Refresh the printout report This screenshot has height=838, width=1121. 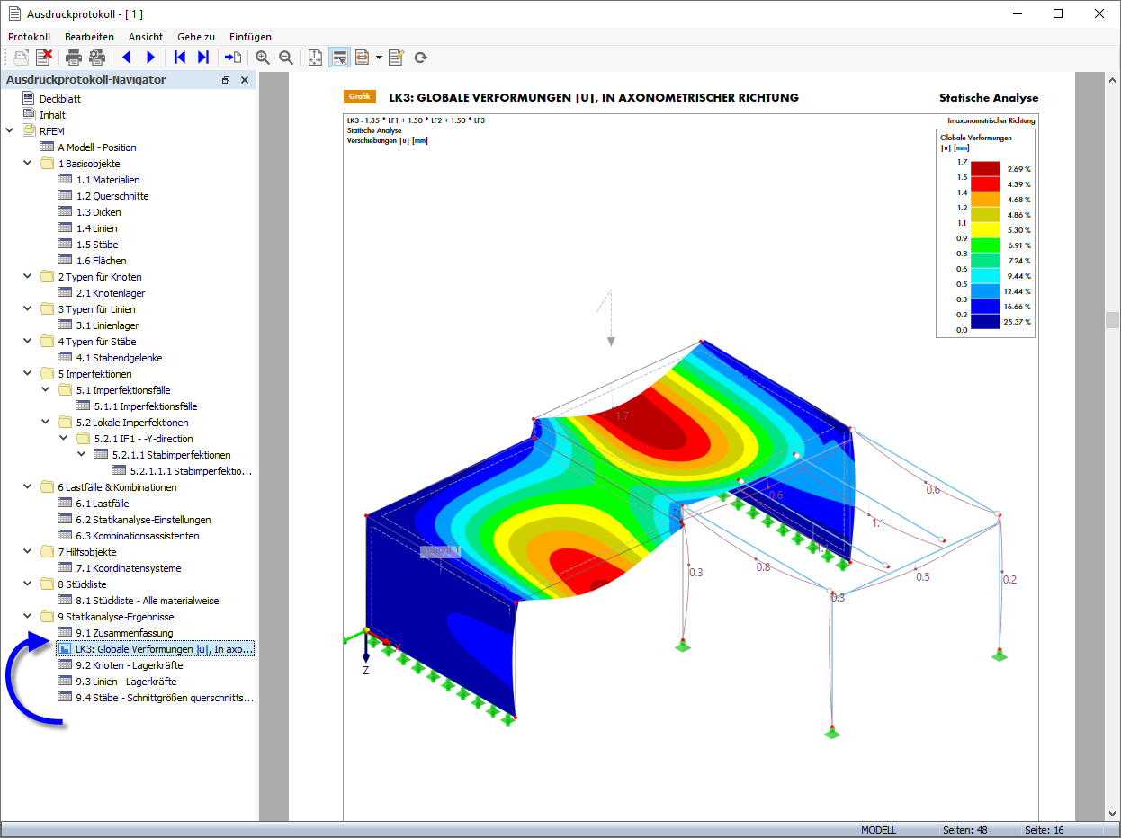click(x=420, y=58)
